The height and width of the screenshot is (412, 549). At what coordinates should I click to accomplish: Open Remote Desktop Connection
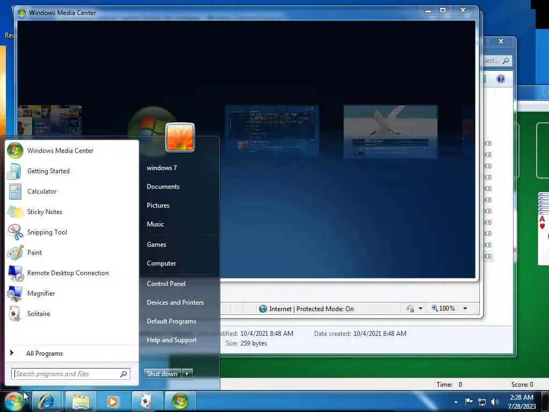click(72, 273)
